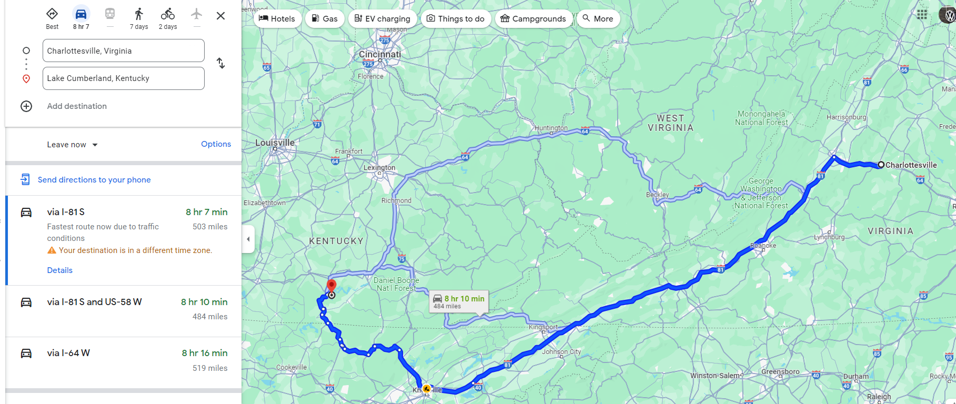
Task: Filter map by EV charging
Action: coord(383,19)
